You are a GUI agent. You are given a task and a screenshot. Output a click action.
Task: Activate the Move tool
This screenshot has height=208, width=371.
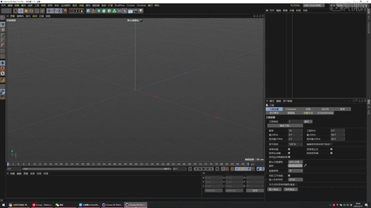pyautogui.click(x=21, y=11)
